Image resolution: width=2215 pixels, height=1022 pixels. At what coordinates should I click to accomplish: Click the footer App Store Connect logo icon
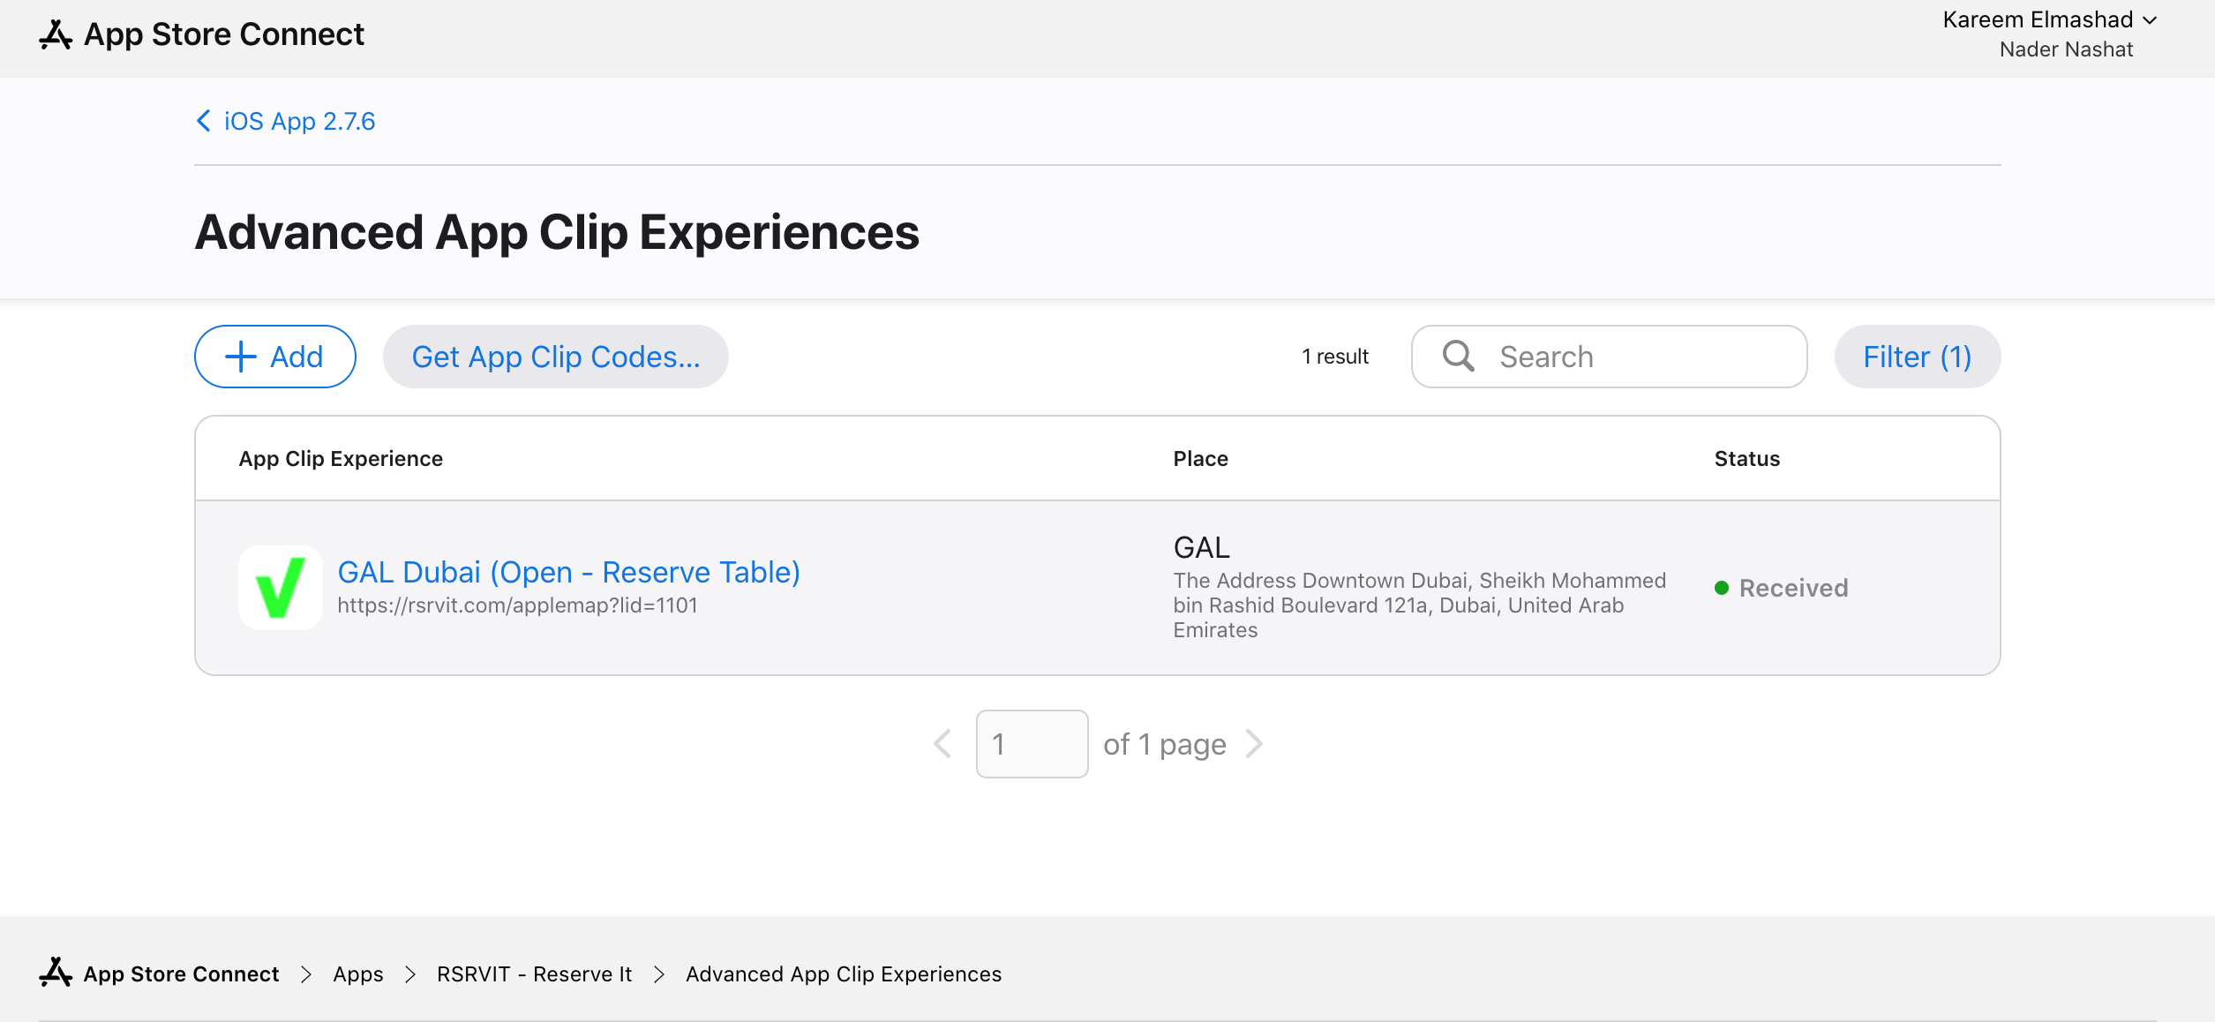56,973
